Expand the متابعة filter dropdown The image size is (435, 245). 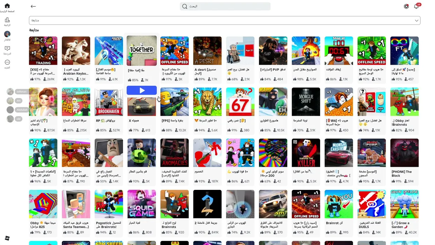click(225, 20)
